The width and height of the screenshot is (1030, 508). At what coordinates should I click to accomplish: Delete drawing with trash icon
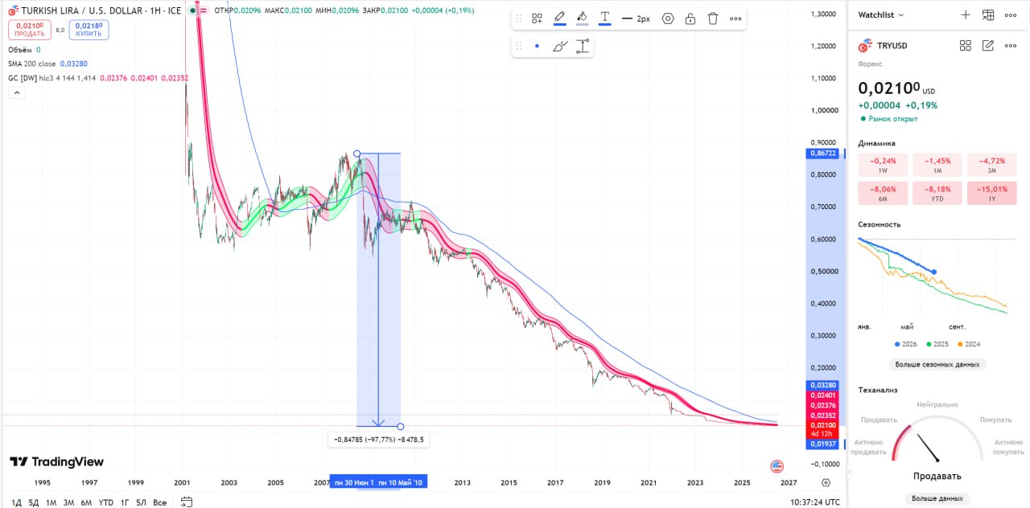coord(713,18)
